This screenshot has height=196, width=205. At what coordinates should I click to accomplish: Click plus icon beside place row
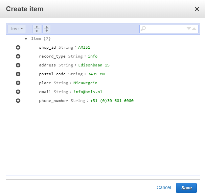[x=18, y=83]
